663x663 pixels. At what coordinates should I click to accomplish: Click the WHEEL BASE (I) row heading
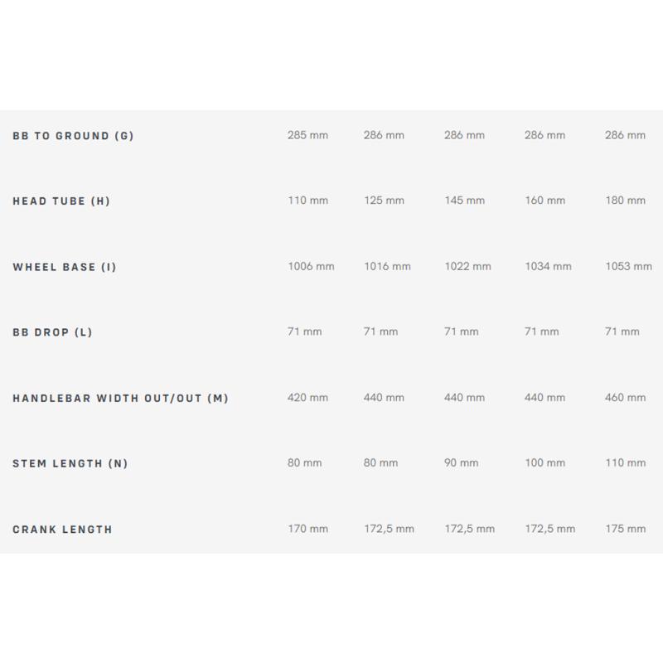(65, 268)
